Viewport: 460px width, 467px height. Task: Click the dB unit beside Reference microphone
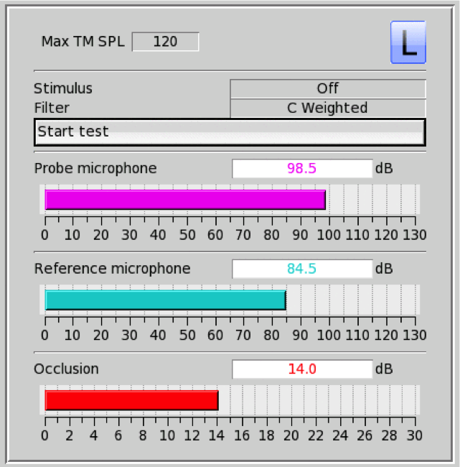click(384, 269)
